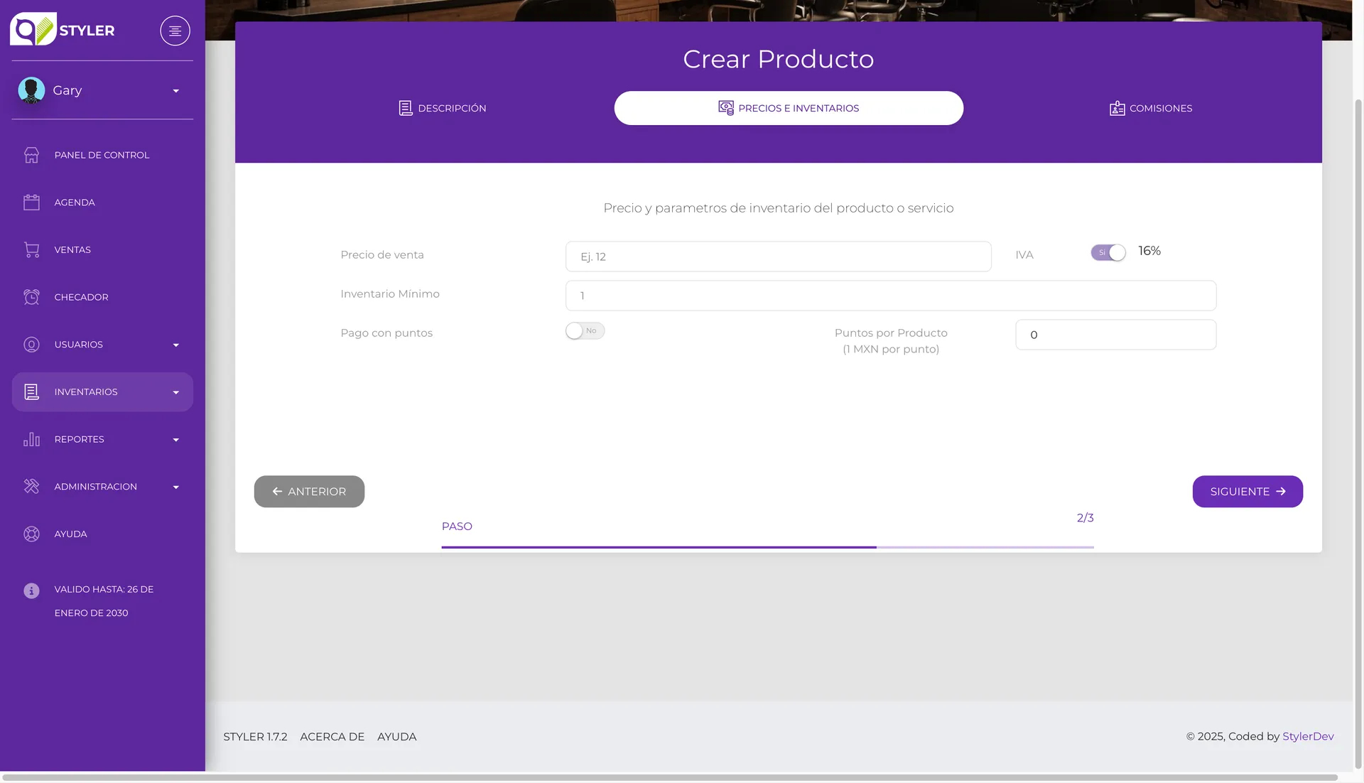Click the Ventas shopping cart icon
The width and height of the screenshot is (1364, 783).
(31, 249)
